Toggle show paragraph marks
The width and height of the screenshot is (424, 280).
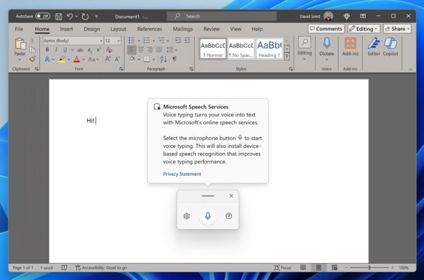pyautogui.click(x=175, y=59)
